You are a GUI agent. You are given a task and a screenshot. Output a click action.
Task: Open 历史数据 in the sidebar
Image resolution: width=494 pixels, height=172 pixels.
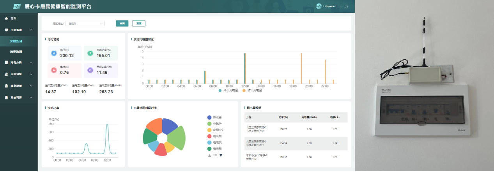click(x=16, y=52)
